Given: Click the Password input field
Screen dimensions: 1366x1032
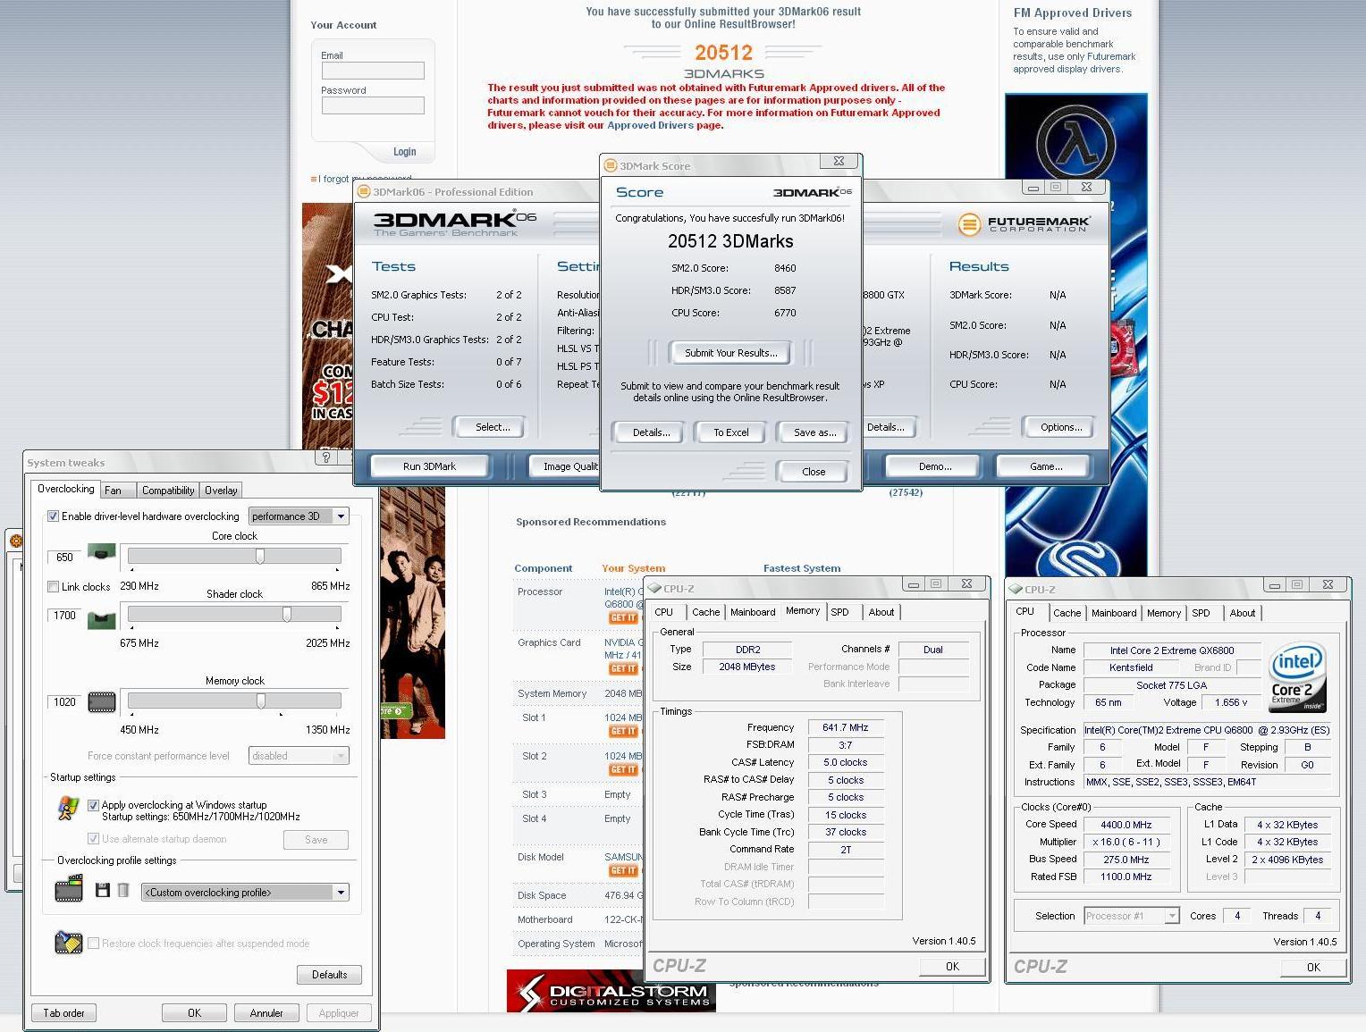Looking at the screenshot, I should coord(373,105).
